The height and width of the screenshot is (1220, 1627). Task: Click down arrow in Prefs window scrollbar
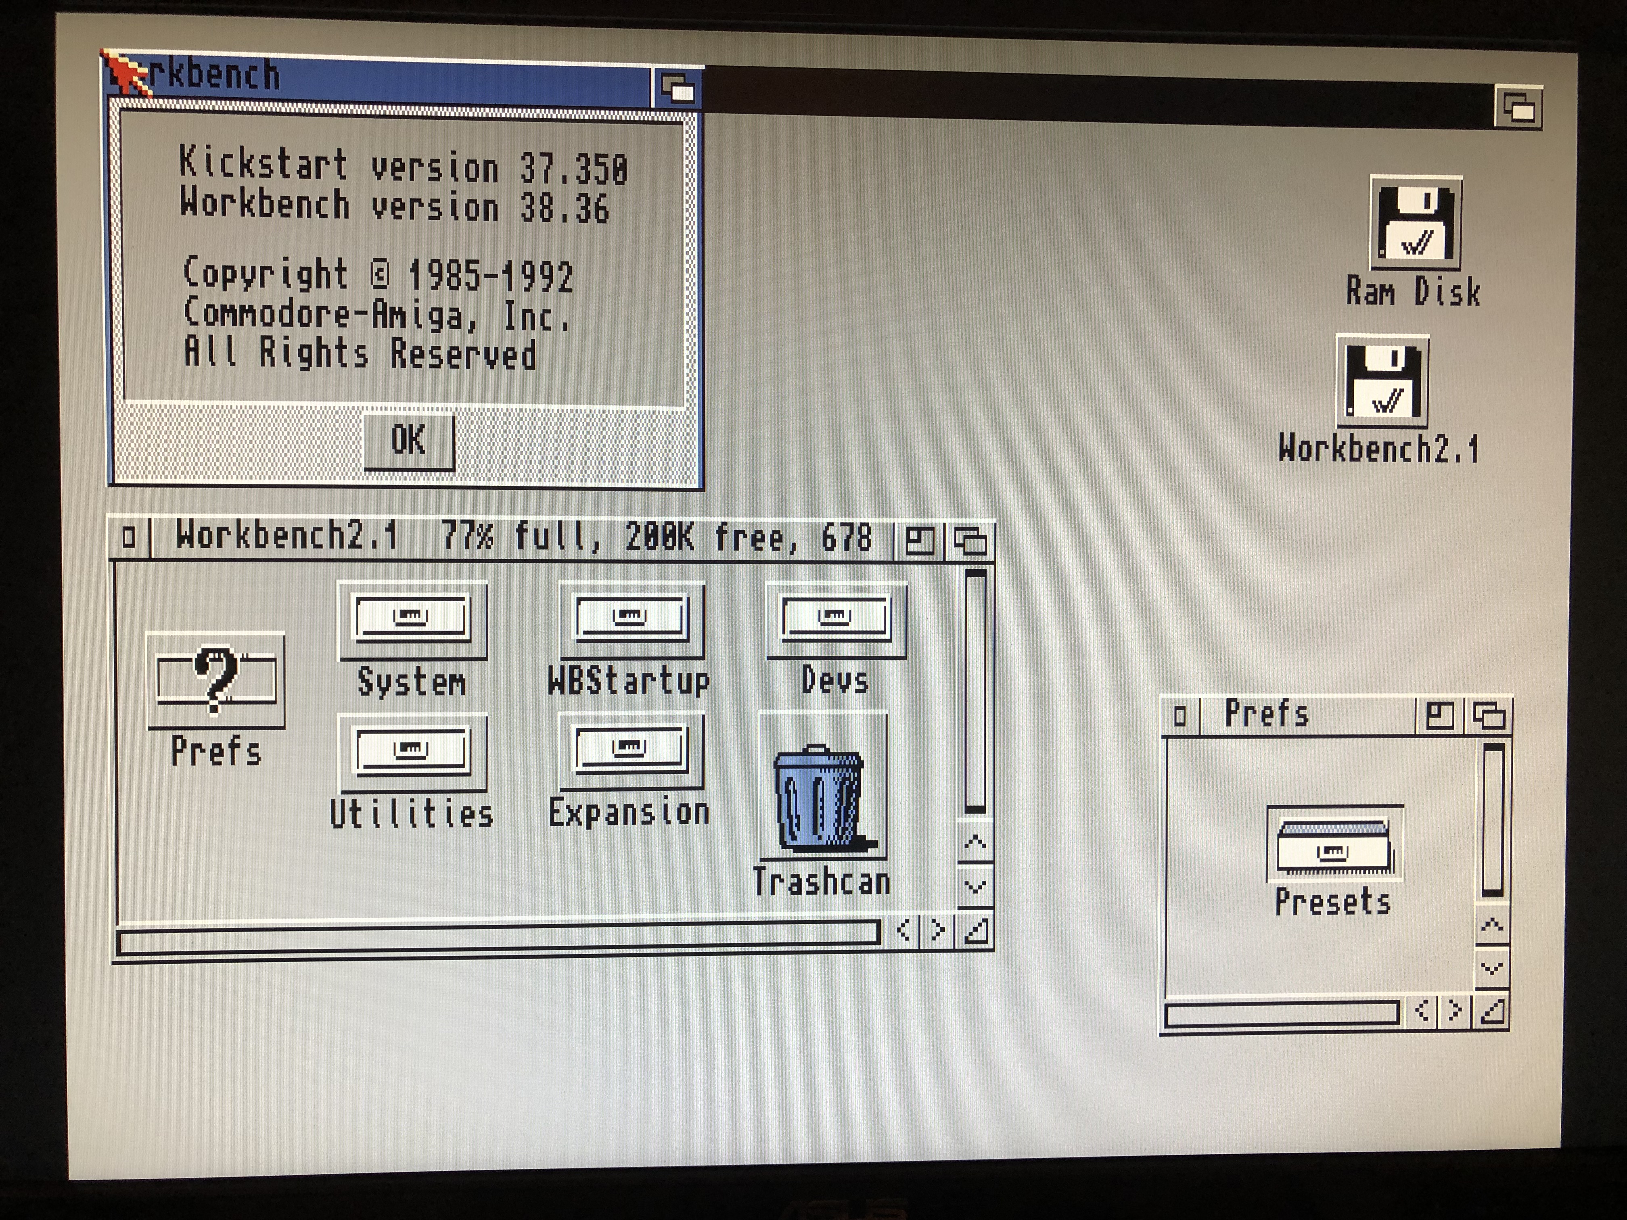(1492, 969)
